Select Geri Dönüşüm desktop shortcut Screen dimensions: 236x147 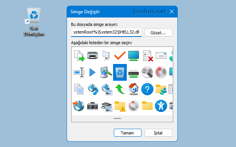click(34, 22)
